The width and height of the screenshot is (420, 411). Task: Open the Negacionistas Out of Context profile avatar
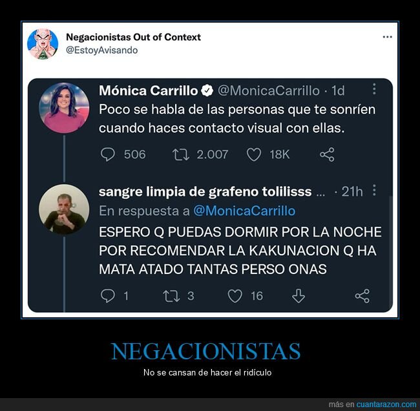pos(43,44)
